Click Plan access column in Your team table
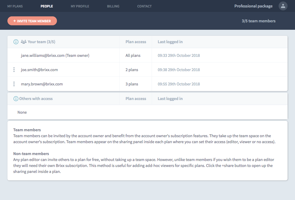The width and height of the screenshot is (295, 200). [x=136, y=42]
